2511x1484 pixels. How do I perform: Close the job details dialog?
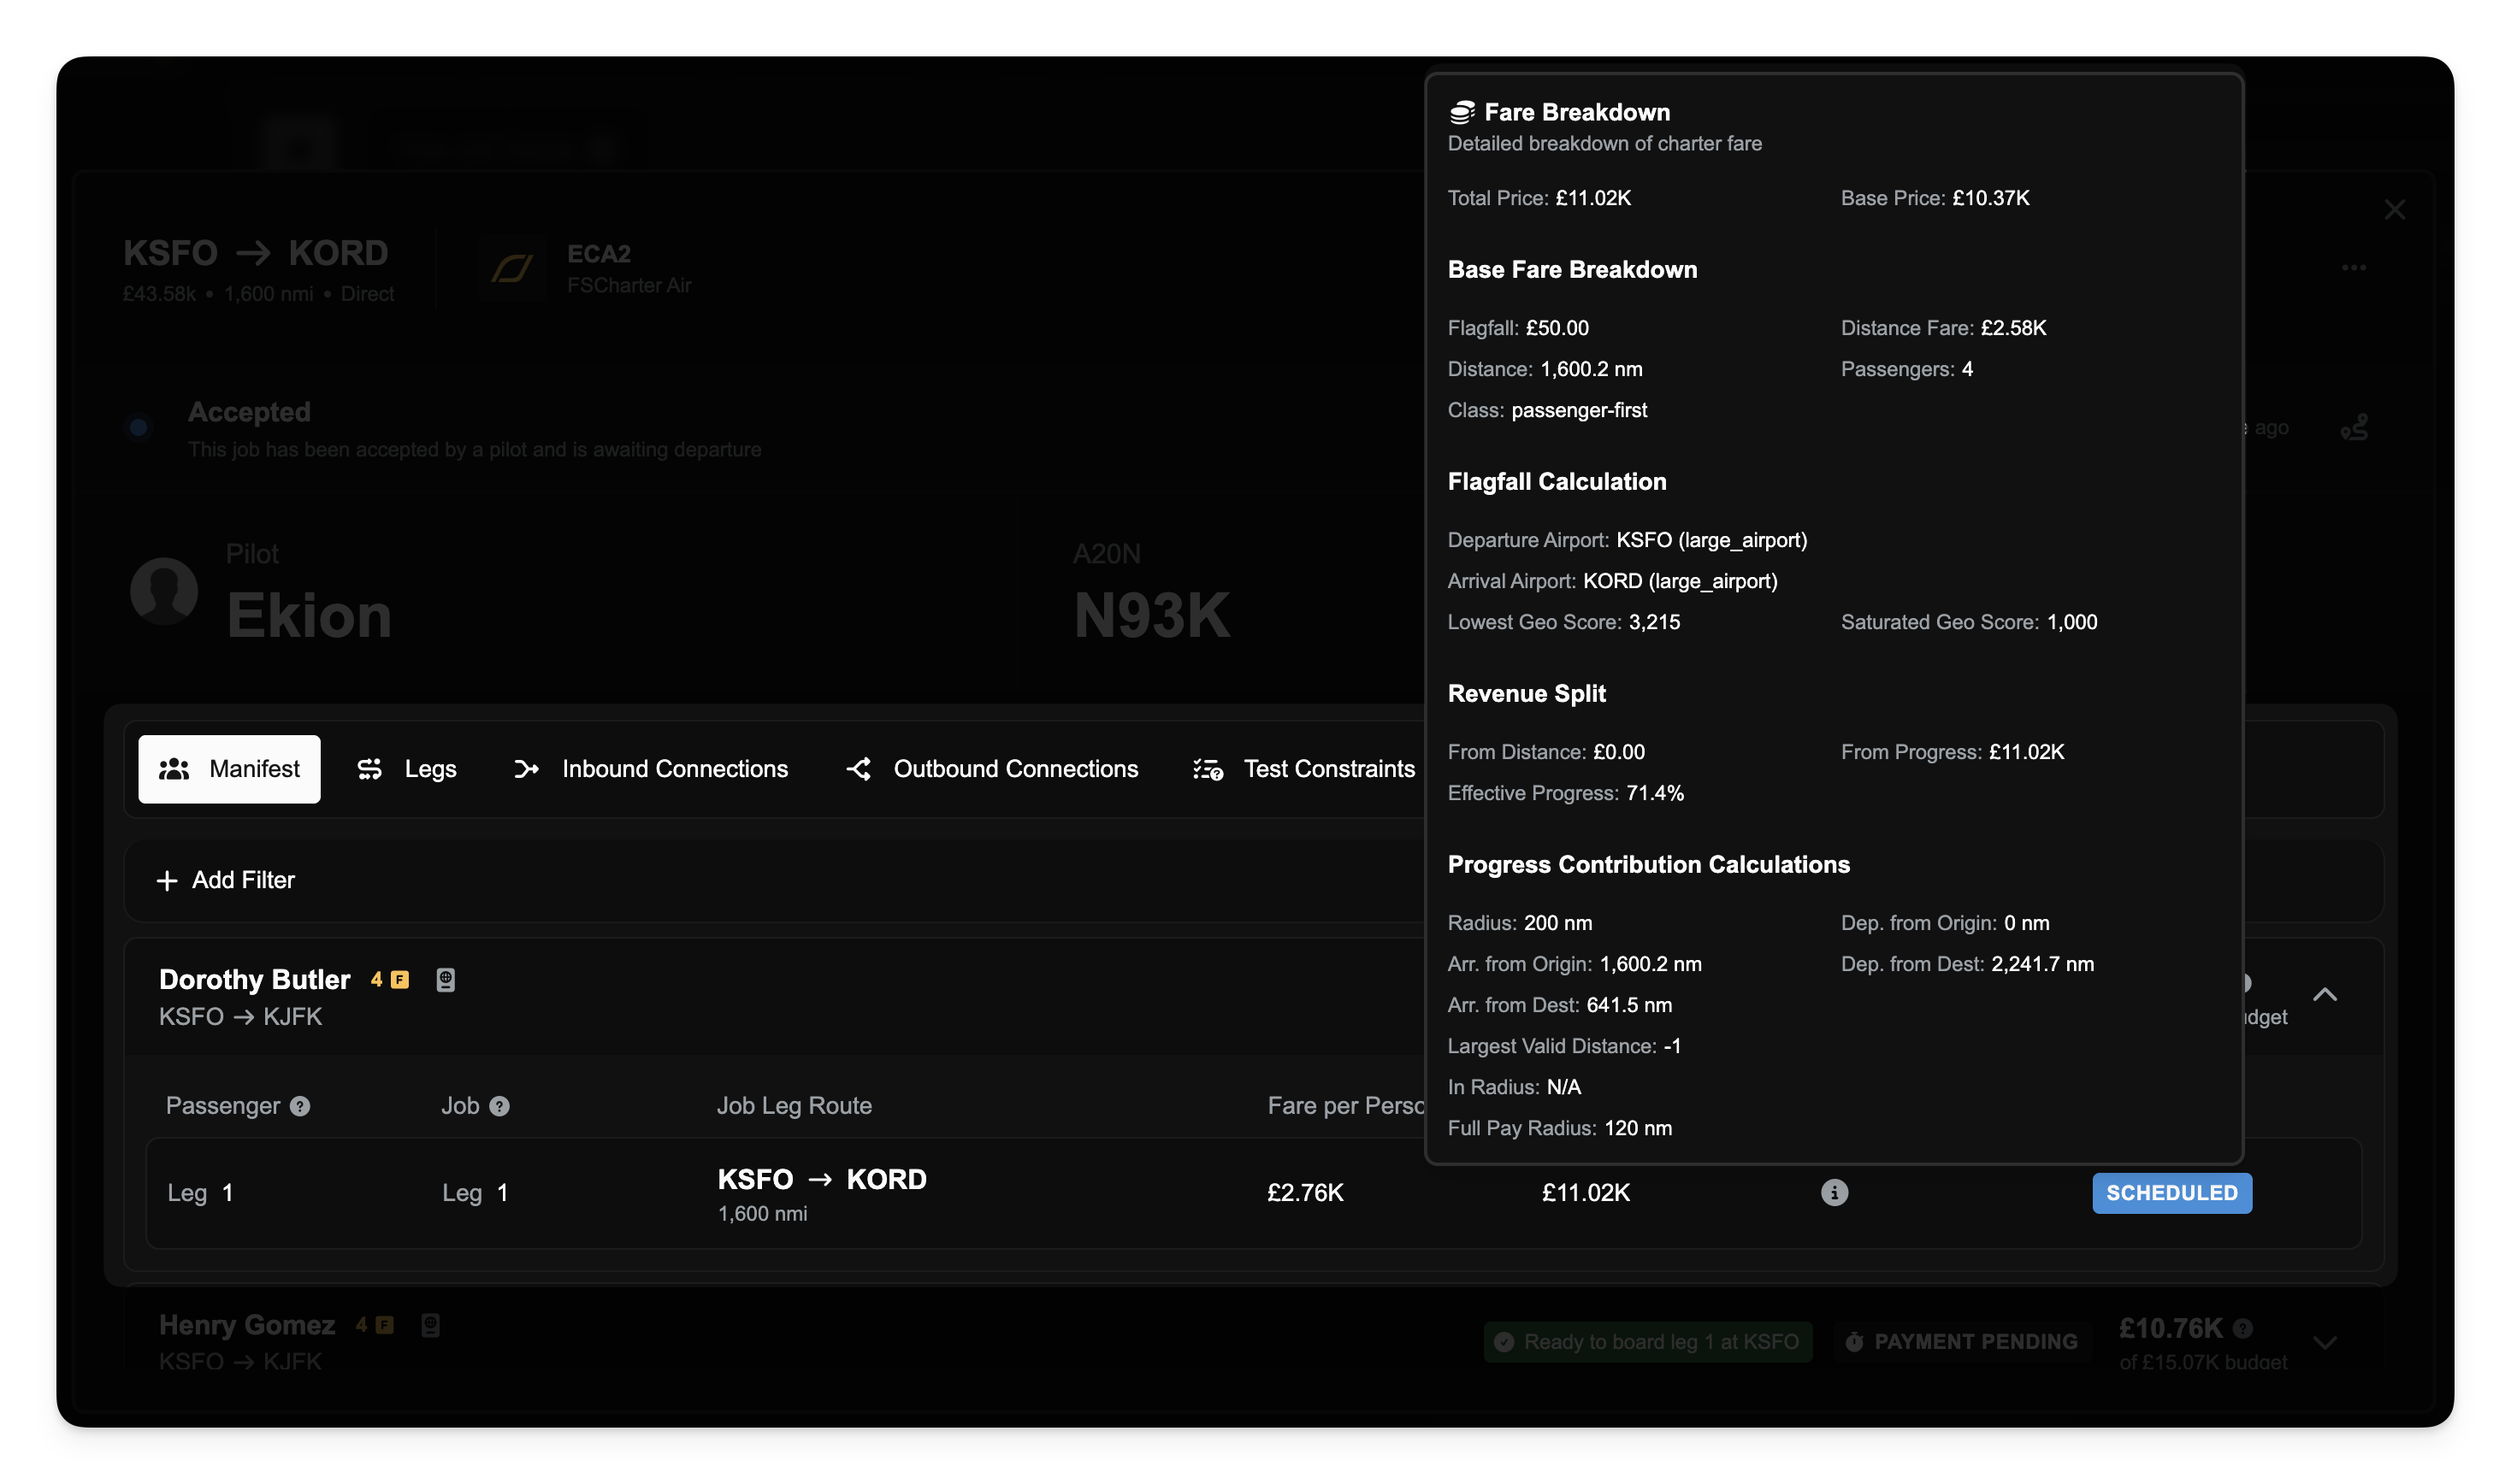click(2394, 210)
